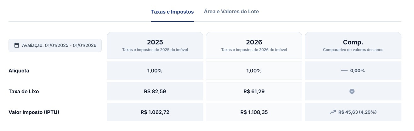Click the R$ 61,29 garbage fee cell
This screenshot has height=131, width=414.
pos(254,92)
